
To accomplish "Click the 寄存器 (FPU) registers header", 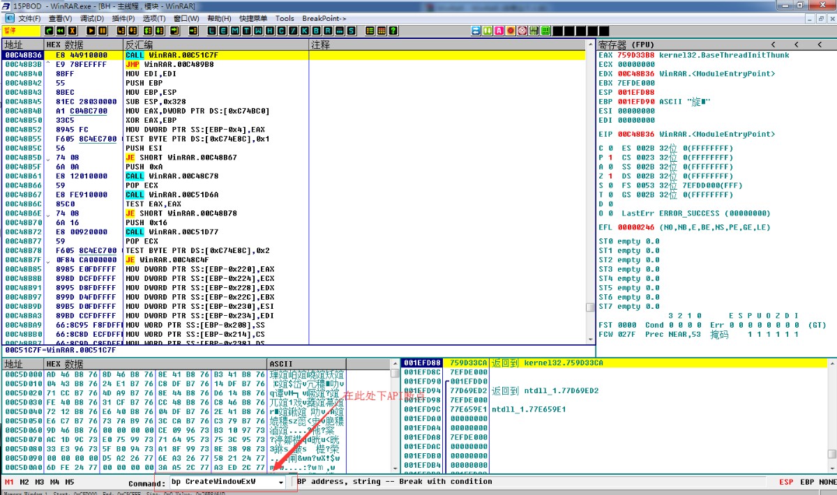I will coord(626,45).
